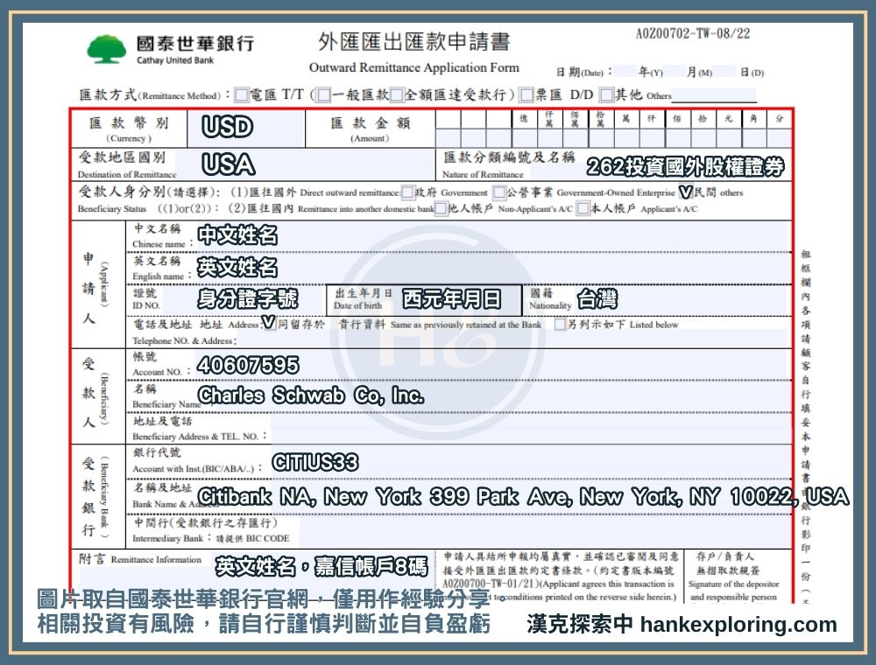Screen dimensions: 876x665
Task: Check the 公營事業 Government-Owned Enterprise box
Action: (x=499, y=192)
